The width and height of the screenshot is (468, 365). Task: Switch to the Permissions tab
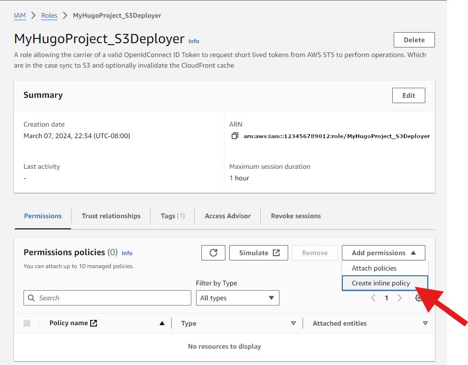pos(43,216)
